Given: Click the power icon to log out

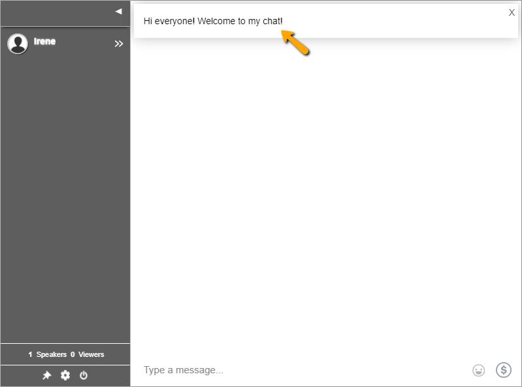Looking at the screenshot, I should (x=84, y=375).
